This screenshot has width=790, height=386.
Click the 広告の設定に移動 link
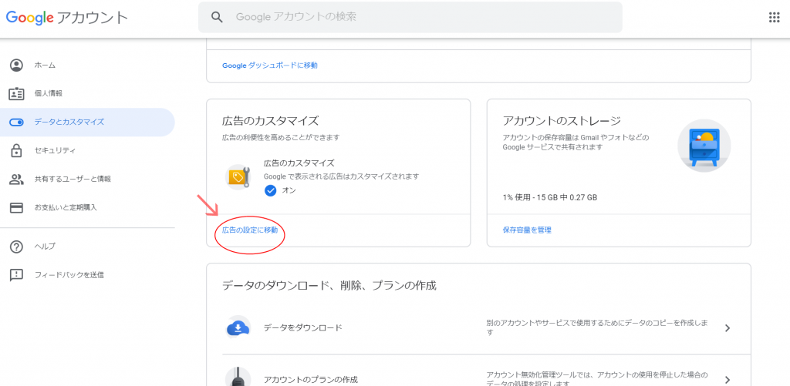[x=250, y=230]
